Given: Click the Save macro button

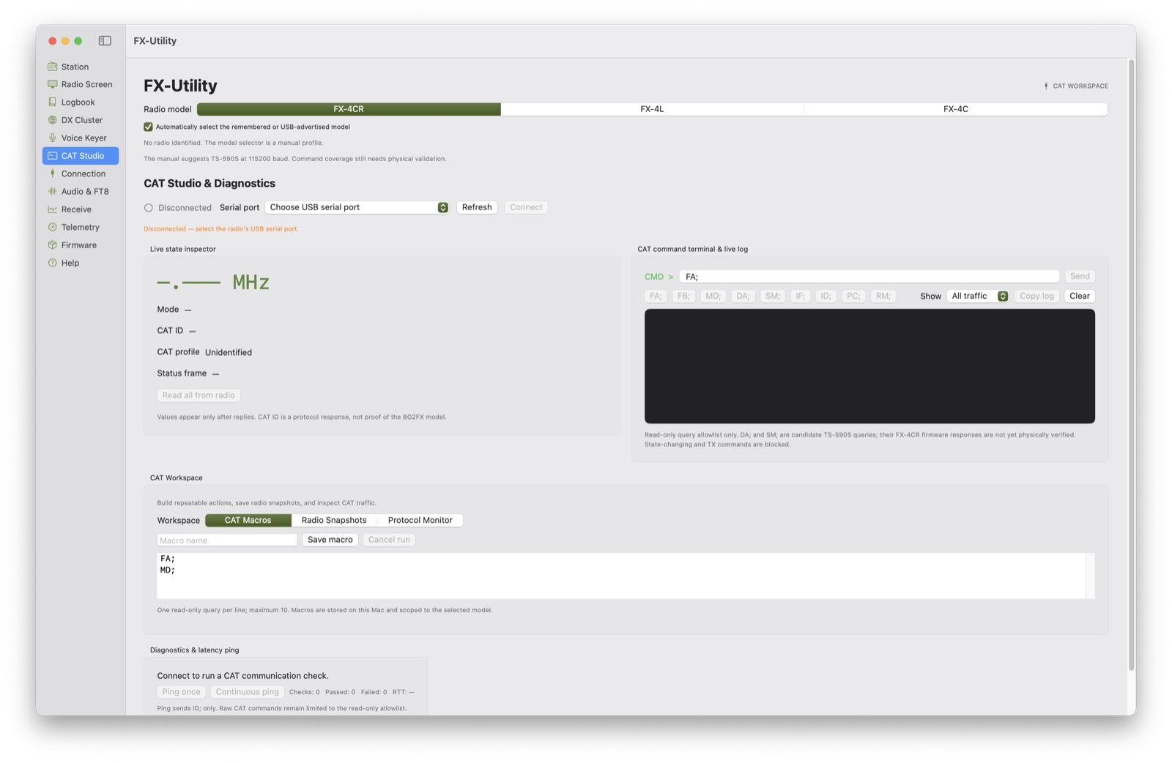Looking at the screenshot, I should click(330, 540).
